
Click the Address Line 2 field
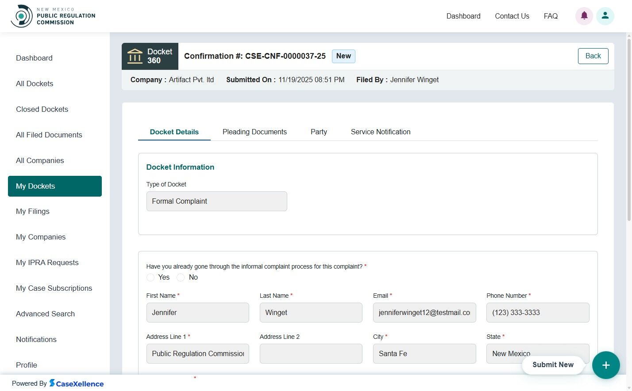pos(311,353)
